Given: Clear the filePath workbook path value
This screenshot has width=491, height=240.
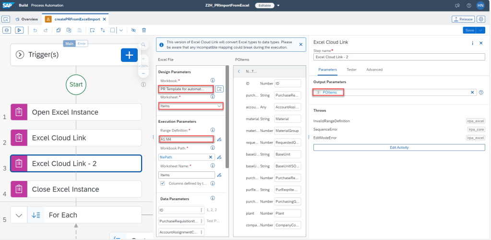Looking at the screenshot, I should pos(210,157).
